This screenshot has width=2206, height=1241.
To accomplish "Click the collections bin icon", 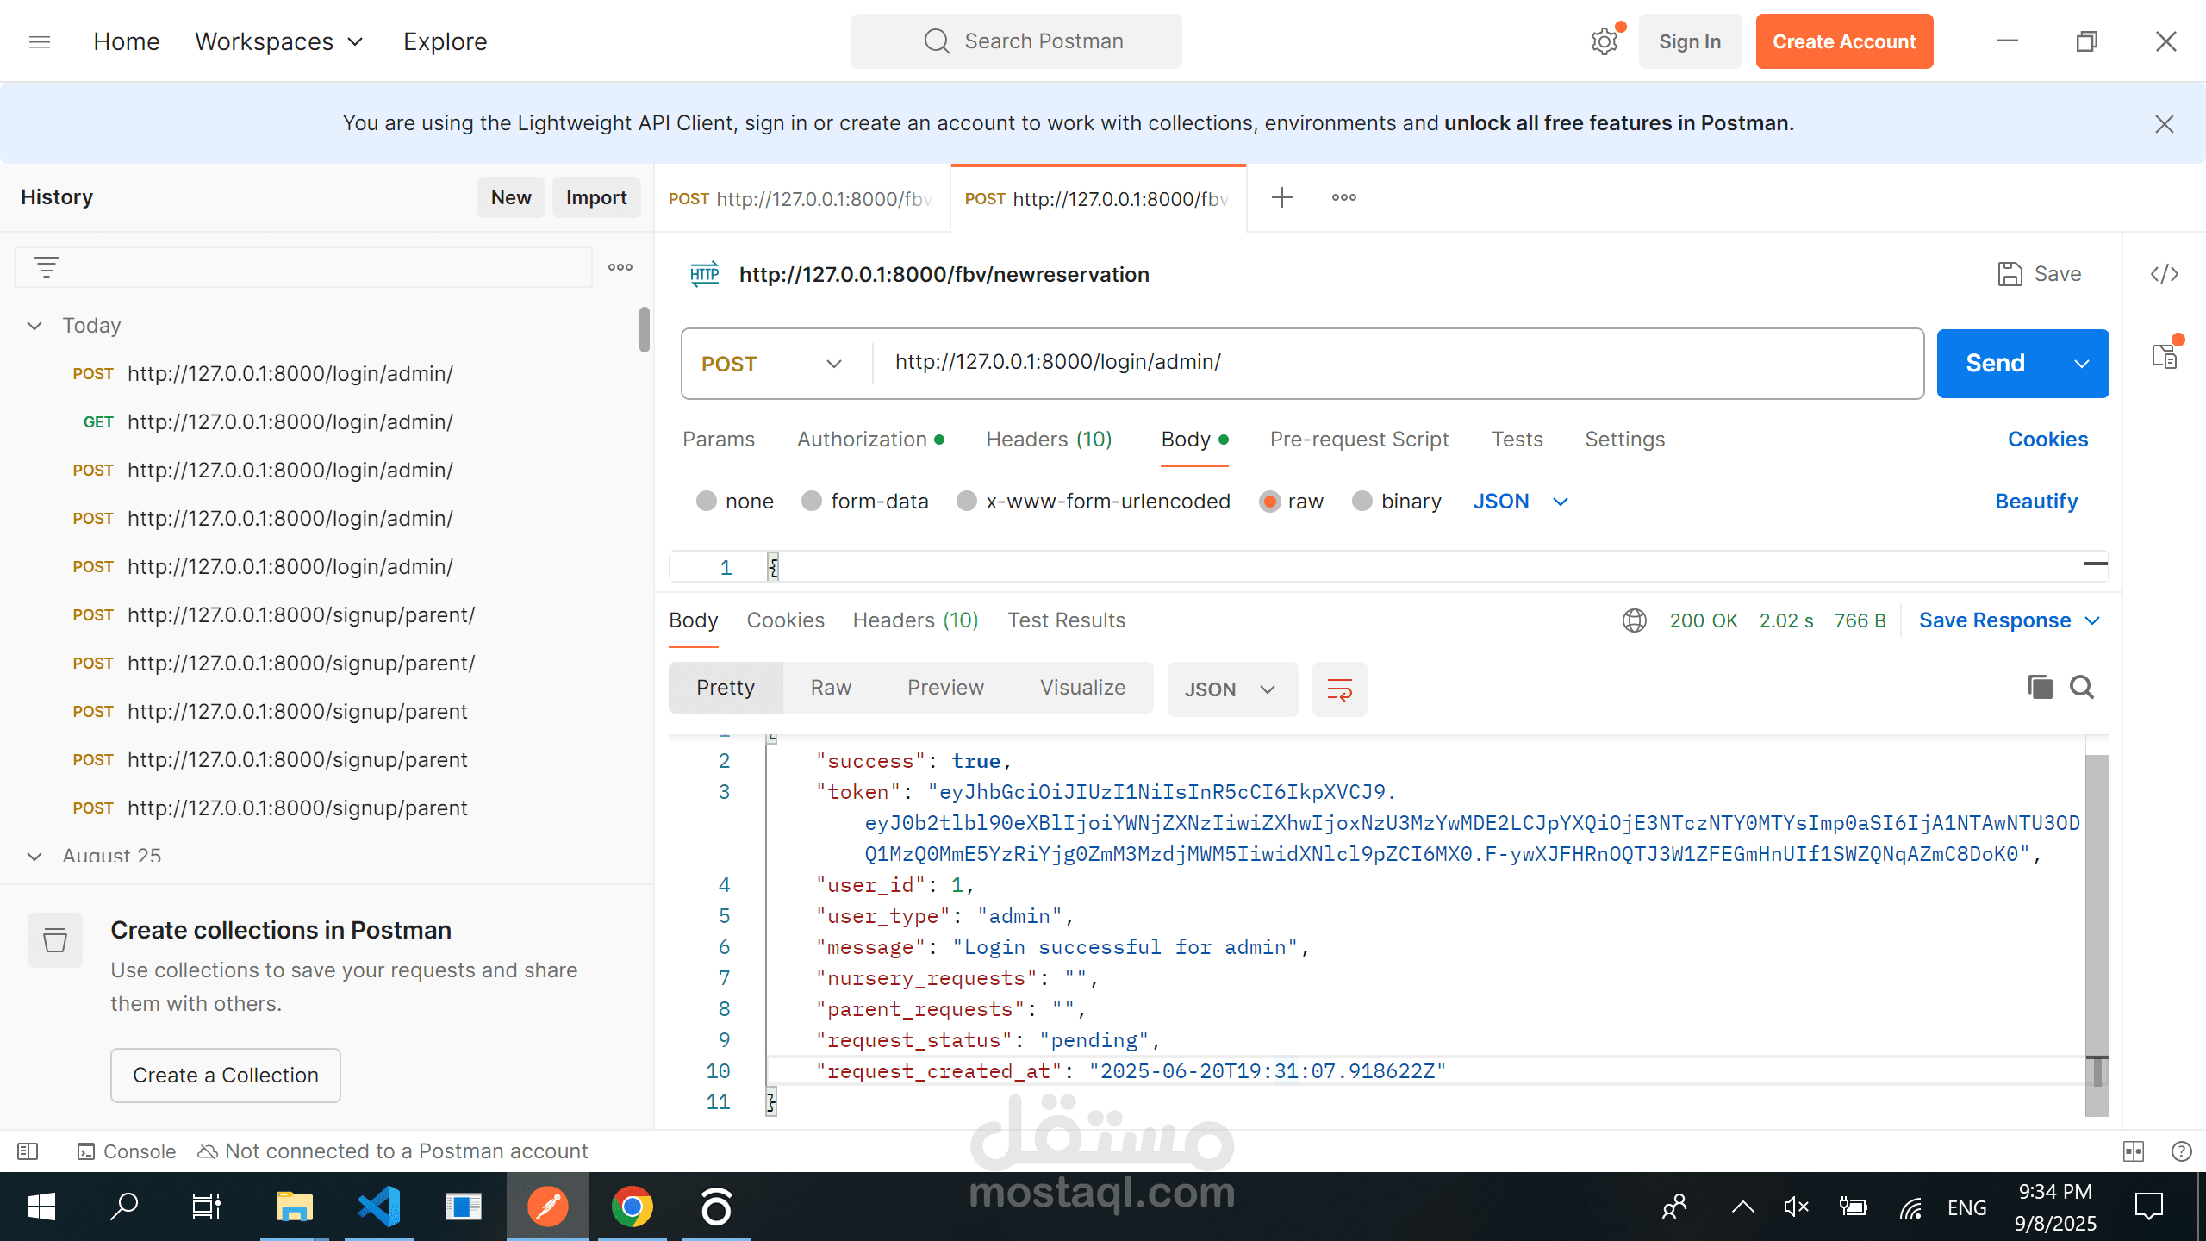I will click(55, 940).
